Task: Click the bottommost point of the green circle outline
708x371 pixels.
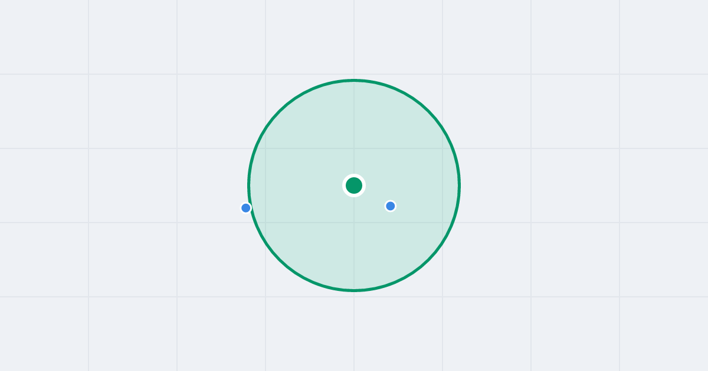Action: pos(354,290)
